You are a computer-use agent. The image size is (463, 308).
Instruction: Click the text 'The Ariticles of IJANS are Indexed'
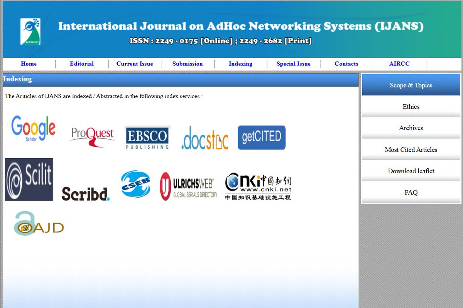48,96
